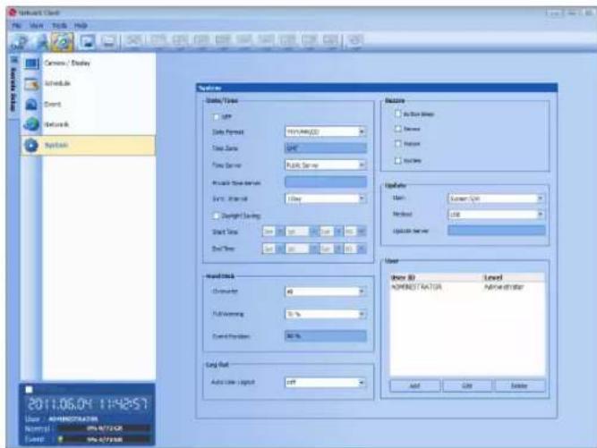
Task: Open the Date Format dropdown
Action: (x=326, y=132)
